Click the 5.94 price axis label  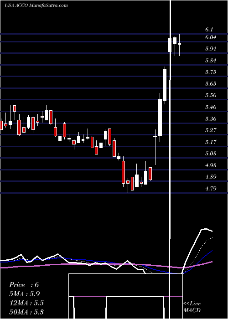click(211, 49)
